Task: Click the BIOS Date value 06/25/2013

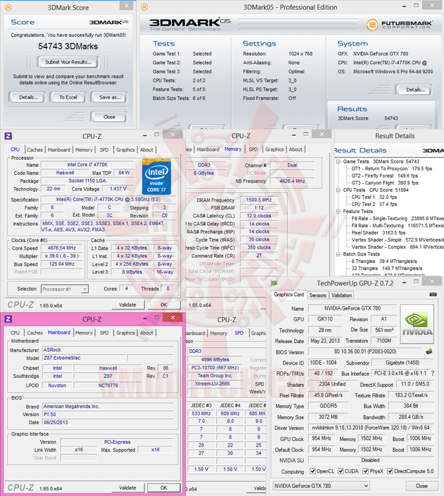Action: tap(108, 423)
